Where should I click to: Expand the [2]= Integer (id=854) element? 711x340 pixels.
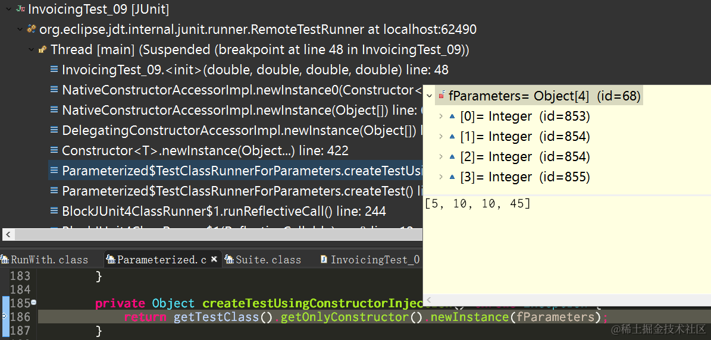coord(440,157)
